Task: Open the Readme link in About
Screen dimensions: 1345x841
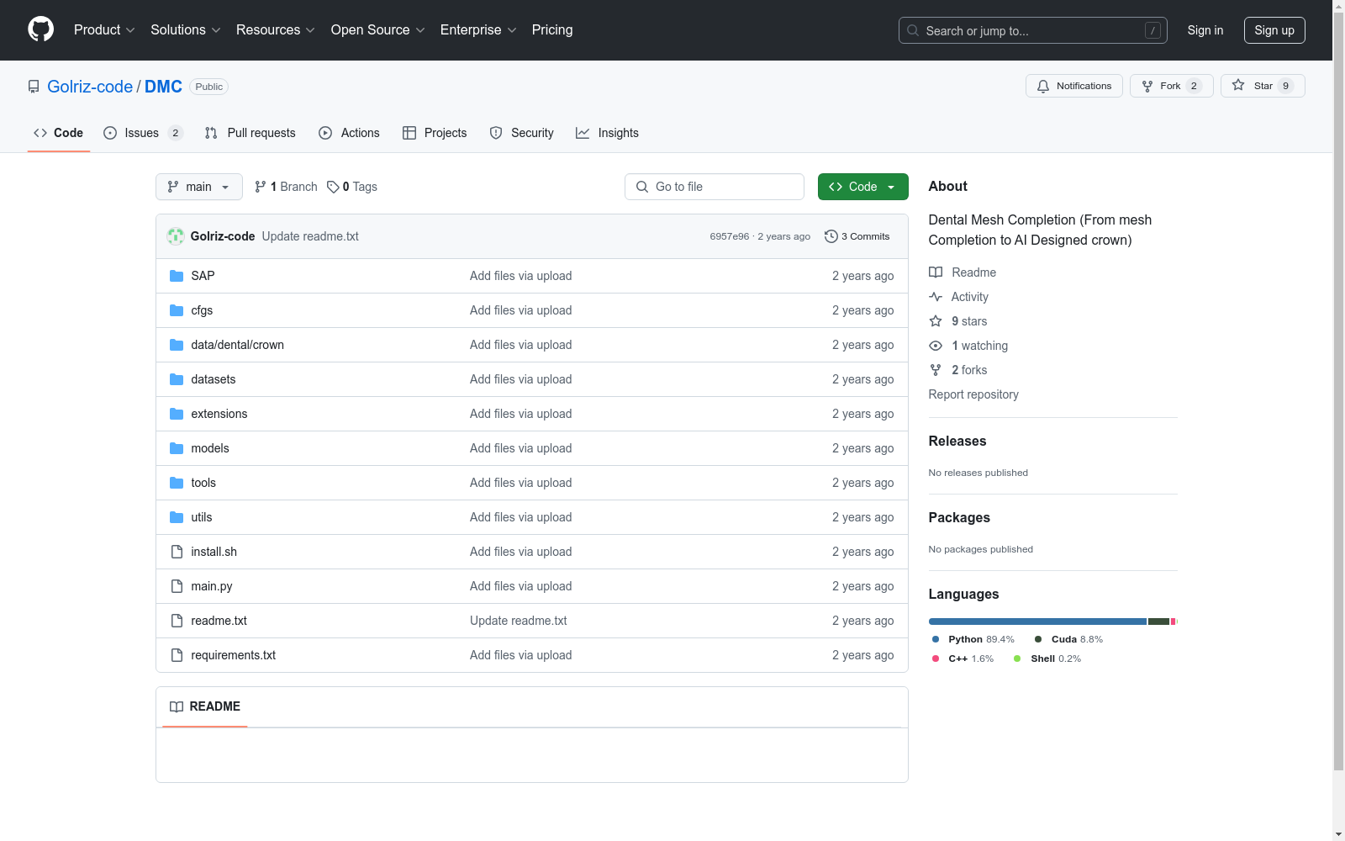Action: [973, 272]
